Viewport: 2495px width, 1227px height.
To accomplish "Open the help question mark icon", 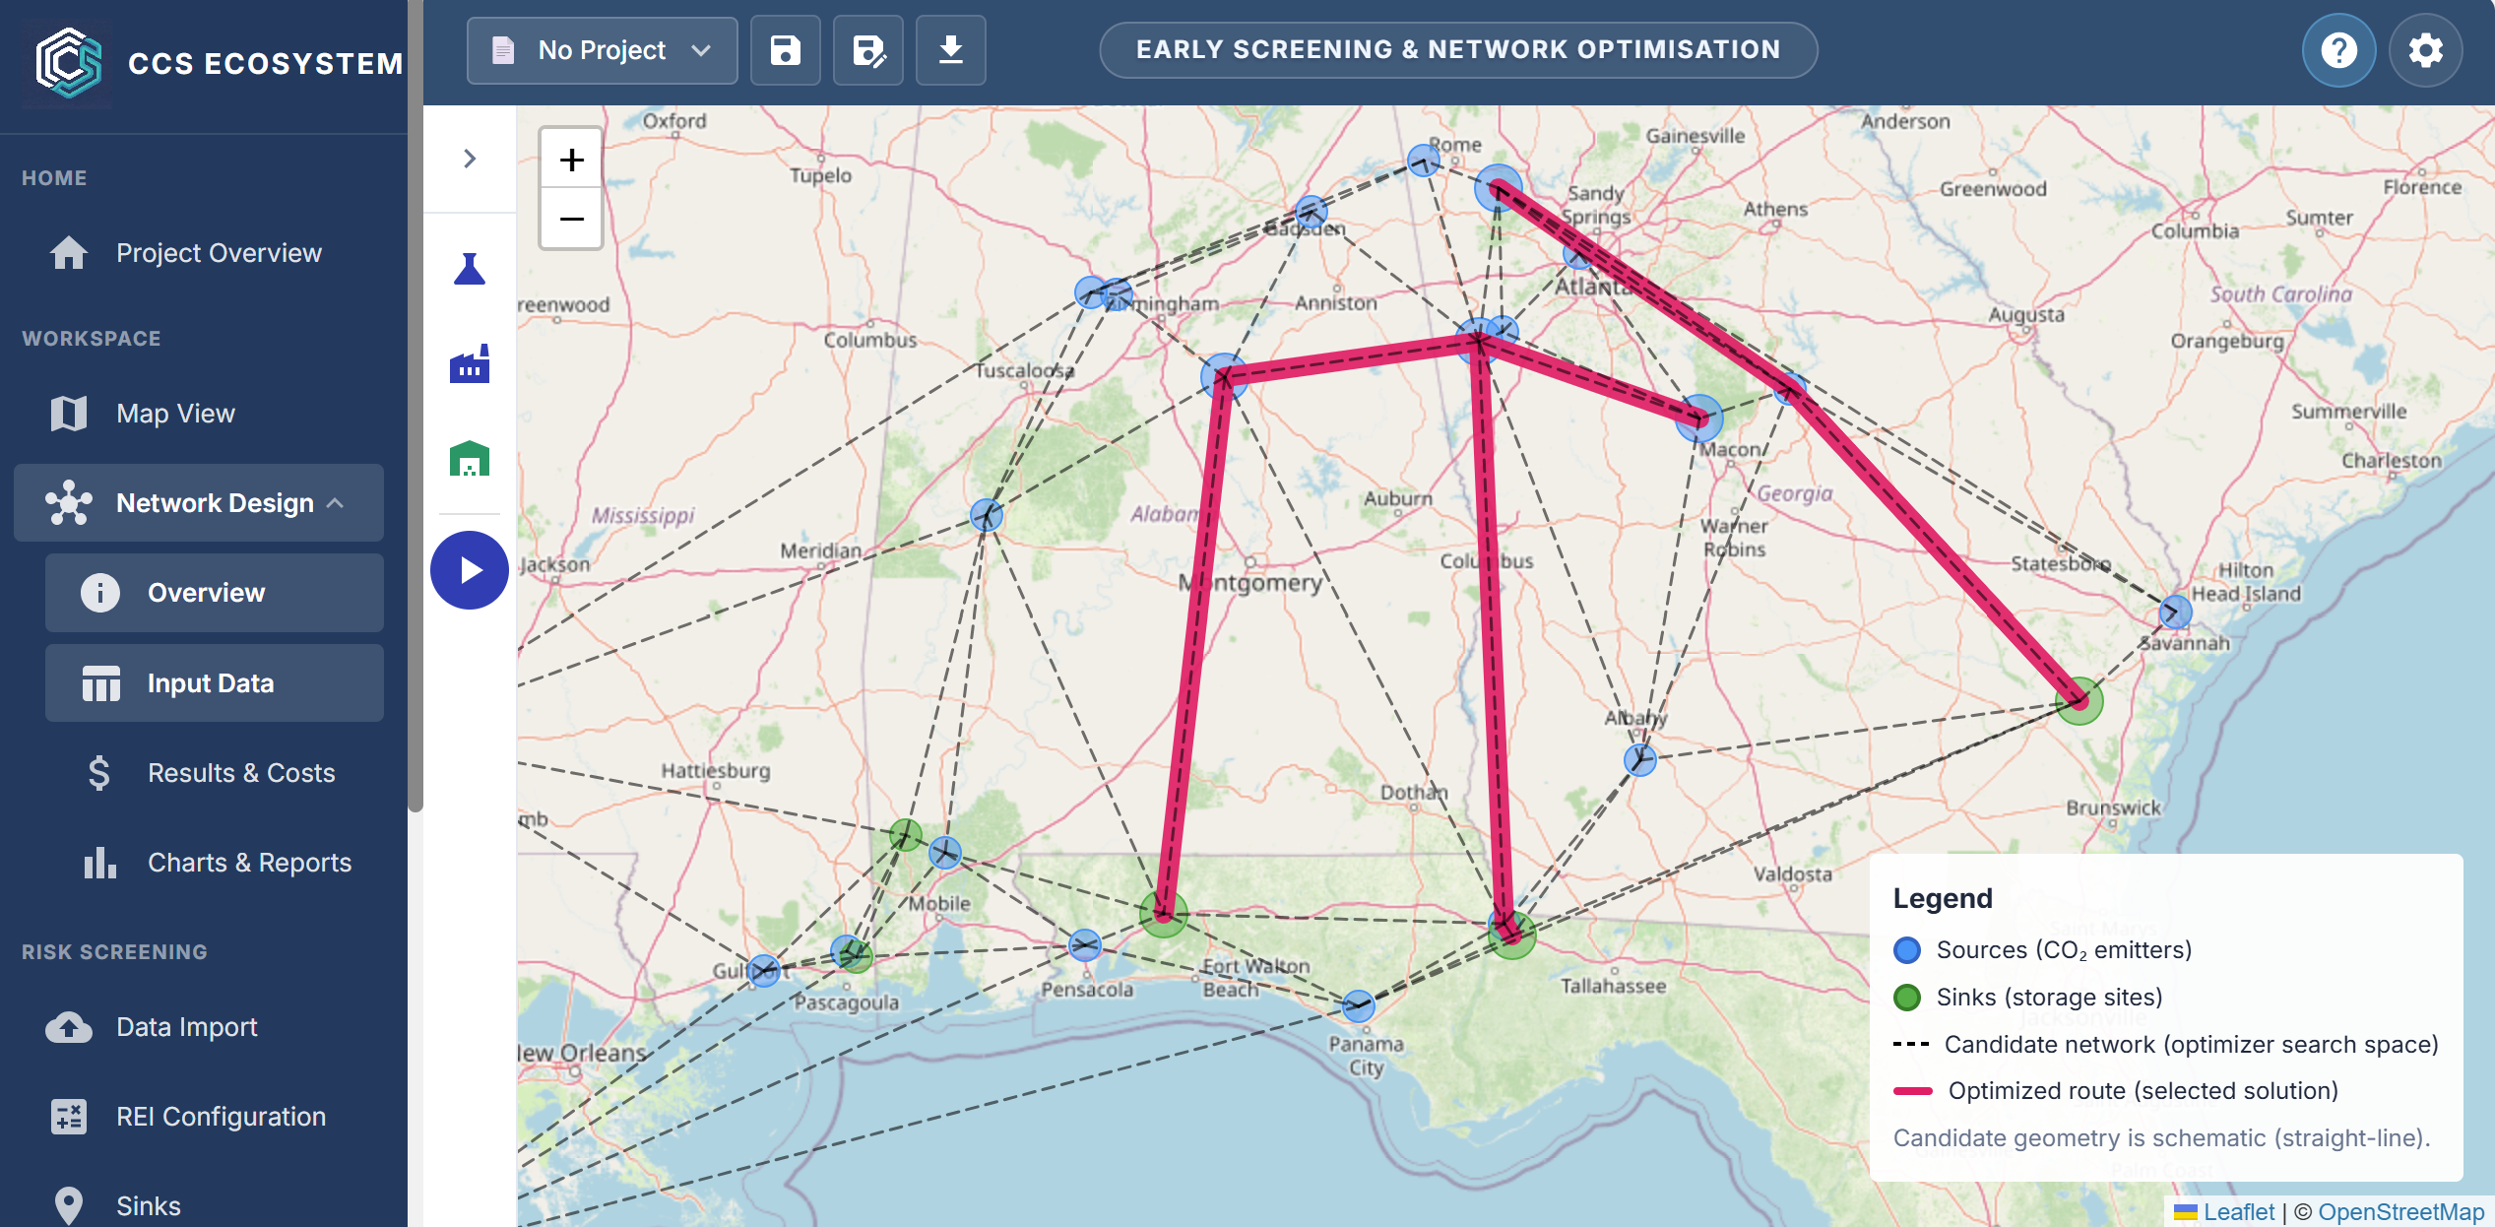I will click(2338, 50).
